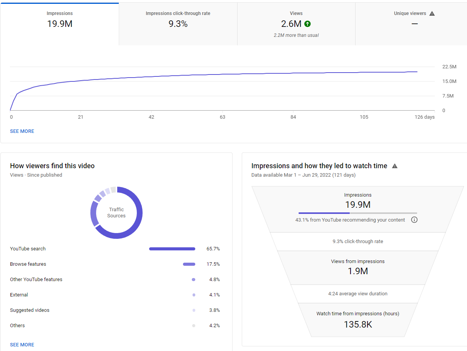467x351 pixels.
Task: Select the Unique viewers tab
Action: coord(411,24)
